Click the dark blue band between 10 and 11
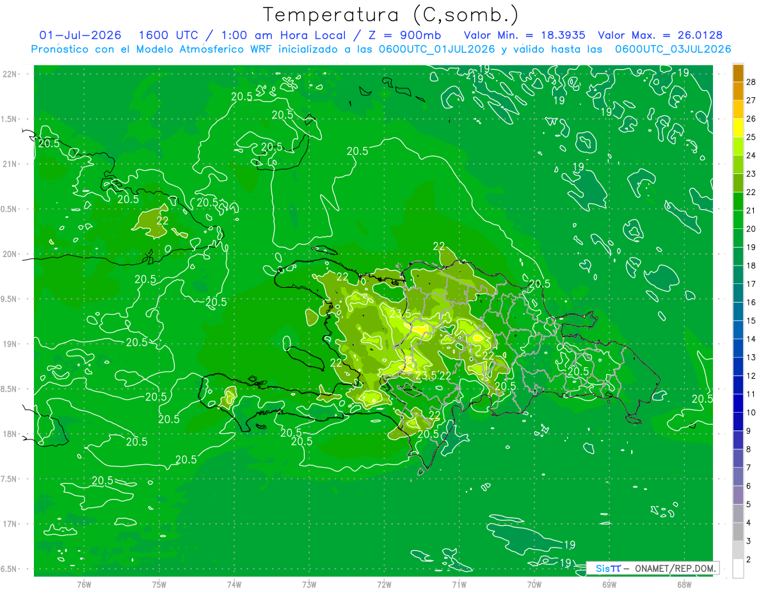 tap(738, 403)
